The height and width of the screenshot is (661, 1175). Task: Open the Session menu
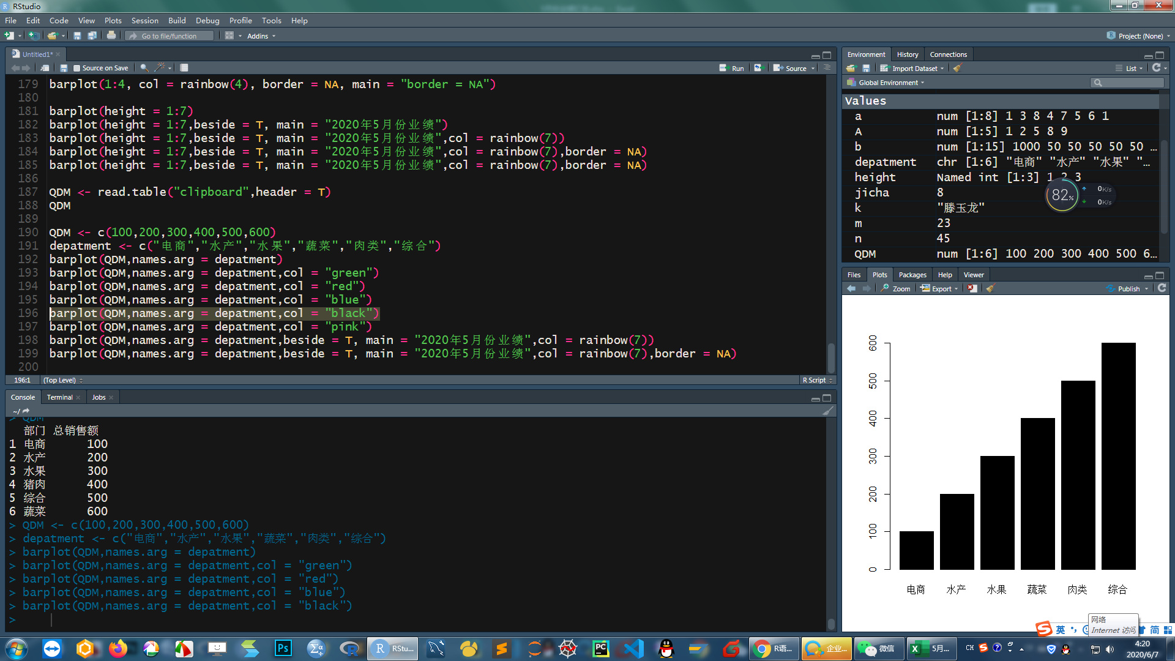tap(144, 20)
